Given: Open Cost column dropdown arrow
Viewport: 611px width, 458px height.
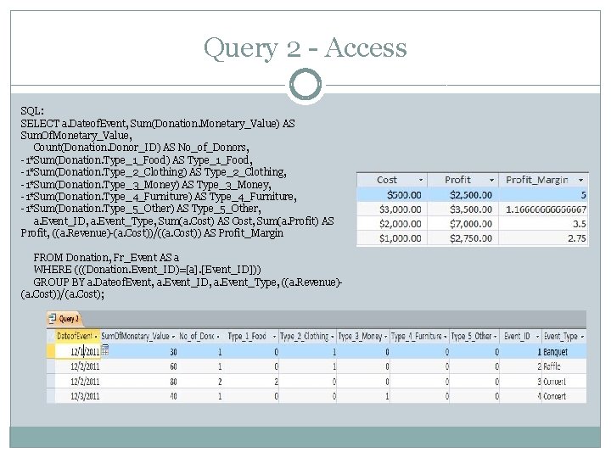Looking at the screenshot, I should click(421, 180).
